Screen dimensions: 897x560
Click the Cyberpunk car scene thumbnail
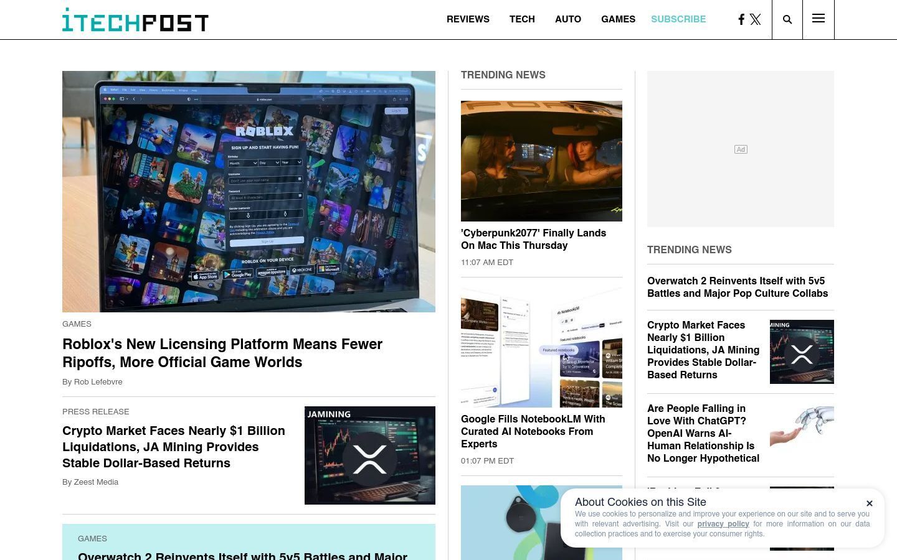tap(541, 161)
